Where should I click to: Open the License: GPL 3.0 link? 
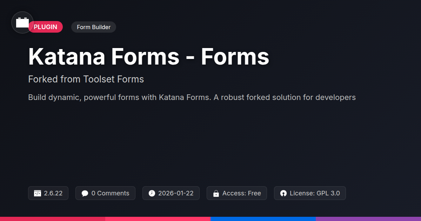pos(315,193)
